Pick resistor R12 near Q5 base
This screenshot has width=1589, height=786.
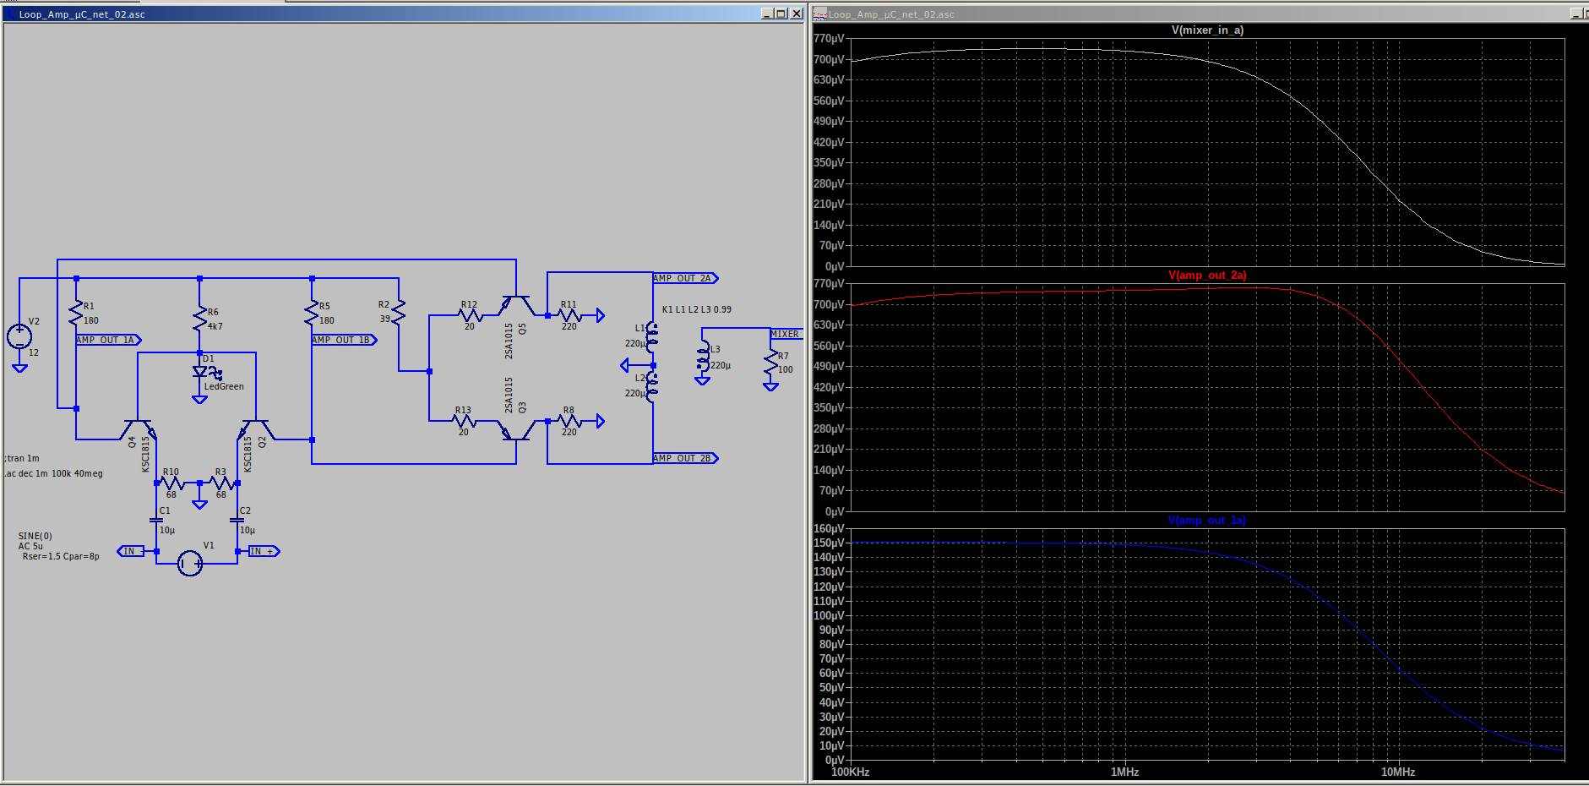pyautogui.click(x=469, y=315)
